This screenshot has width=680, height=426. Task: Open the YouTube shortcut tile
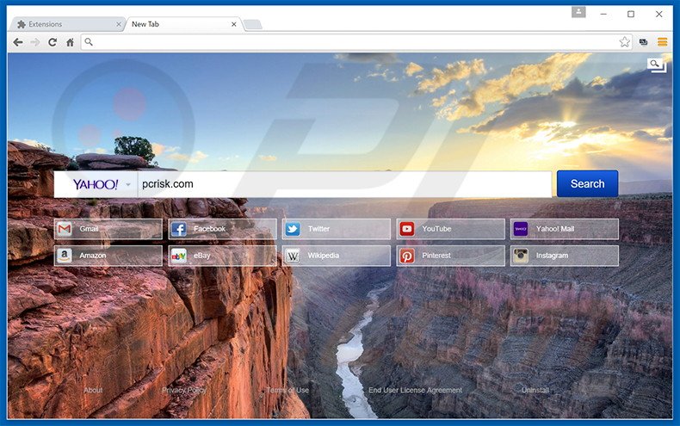450,229
